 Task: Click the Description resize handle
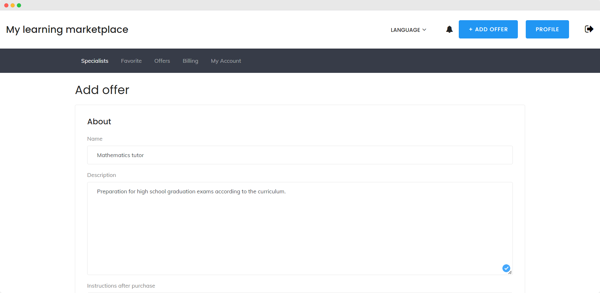pos(510,272)
